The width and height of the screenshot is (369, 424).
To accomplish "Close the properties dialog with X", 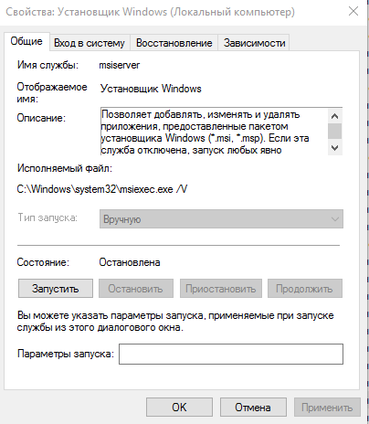I will click(x=353, y=11).
